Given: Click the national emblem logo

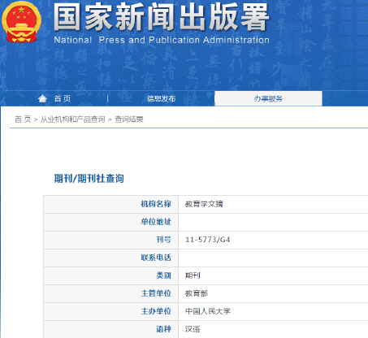Looking at the screenshot, I should pyautogui.click(x=21, y=22).
